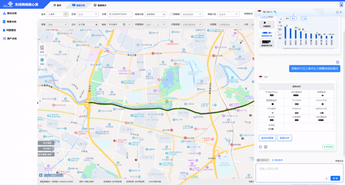
Task: Expand the 用户分析 sidebar menu
Action: 19,39
